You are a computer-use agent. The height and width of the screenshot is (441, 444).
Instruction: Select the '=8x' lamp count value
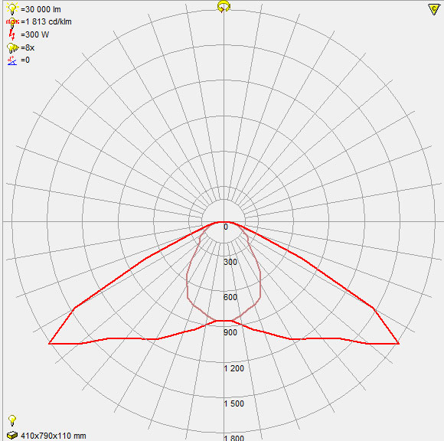point(28,47)
